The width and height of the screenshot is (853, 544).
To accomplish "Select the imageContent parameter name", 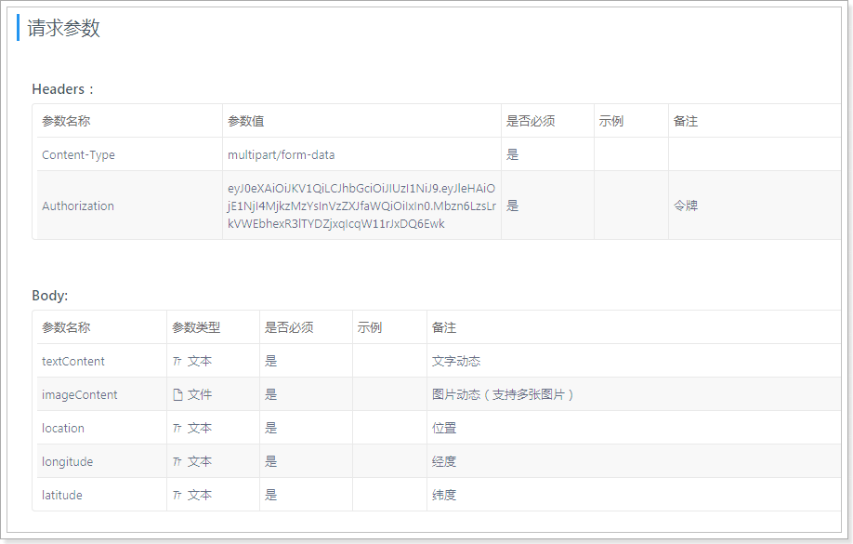I will (80, 395).
